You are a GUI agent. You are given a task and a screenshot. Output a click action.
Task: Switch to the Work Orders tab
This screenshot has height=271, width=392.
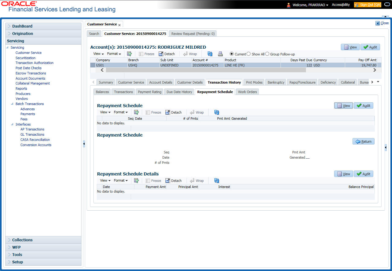[x=247, y=92]
